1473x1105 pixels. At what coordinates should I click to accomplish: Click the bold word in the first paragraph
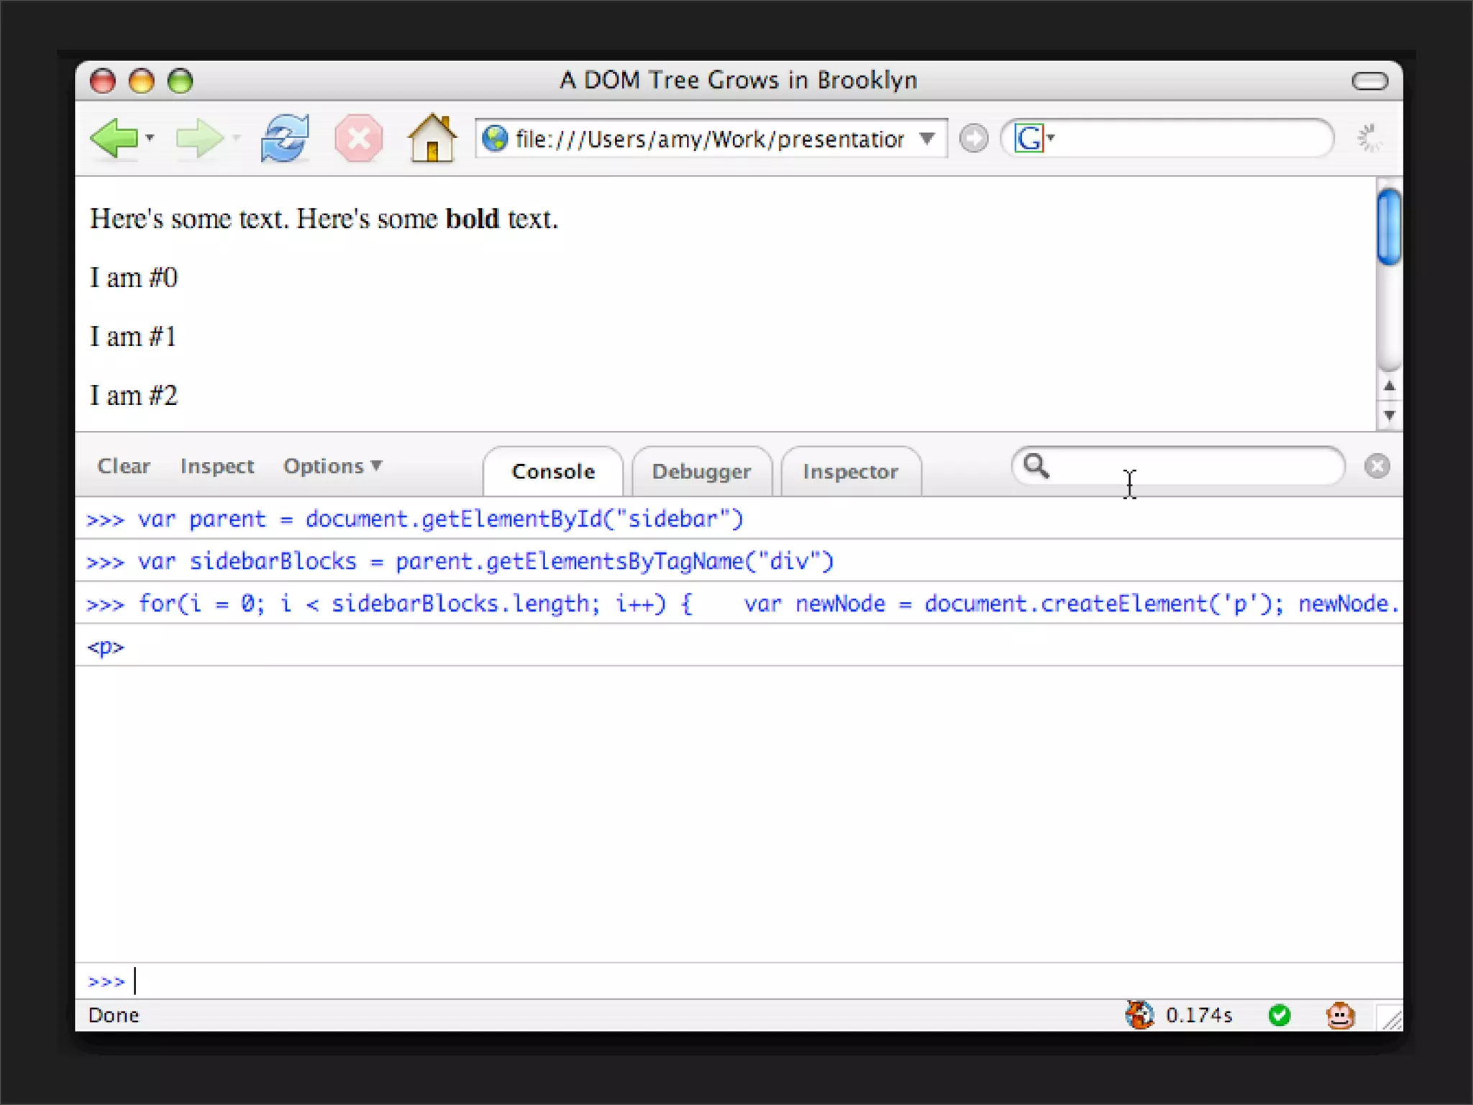(472, 219)
